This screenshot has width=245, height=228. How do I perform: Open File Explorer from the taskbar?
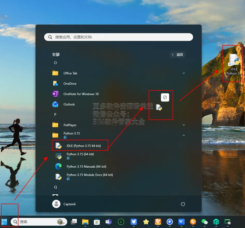point(85,222)
